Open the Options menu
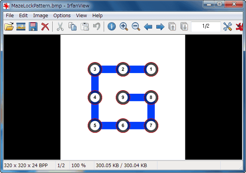 pos(62,15)
